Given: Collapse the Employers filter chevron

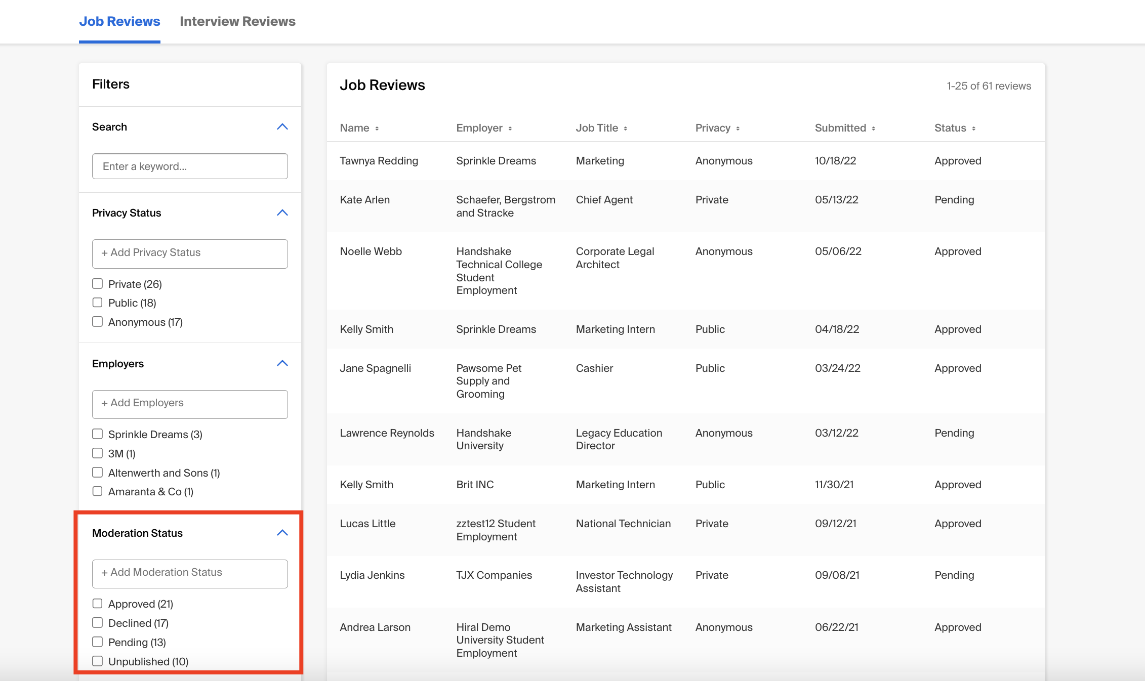Looking at the screenshot, I should (x=282, y=363).
